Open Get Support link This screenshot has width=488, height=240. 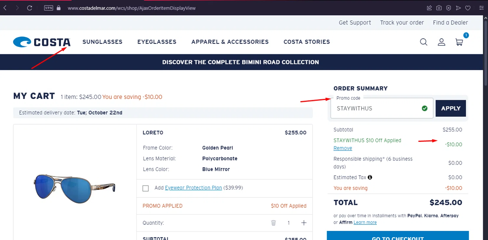355,22
